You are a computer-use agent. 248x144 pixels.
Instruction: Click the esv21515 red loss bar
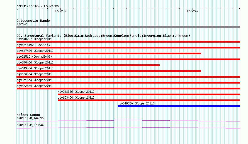128,59
